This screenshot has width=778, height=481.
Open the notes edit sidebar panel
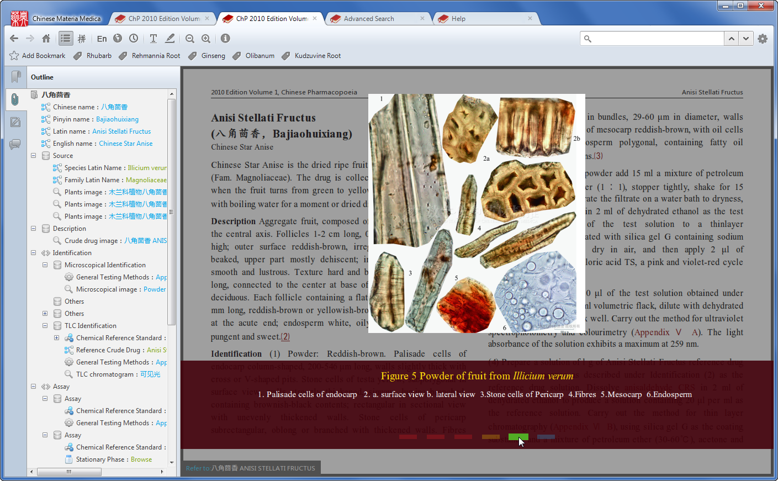(15, 122)
